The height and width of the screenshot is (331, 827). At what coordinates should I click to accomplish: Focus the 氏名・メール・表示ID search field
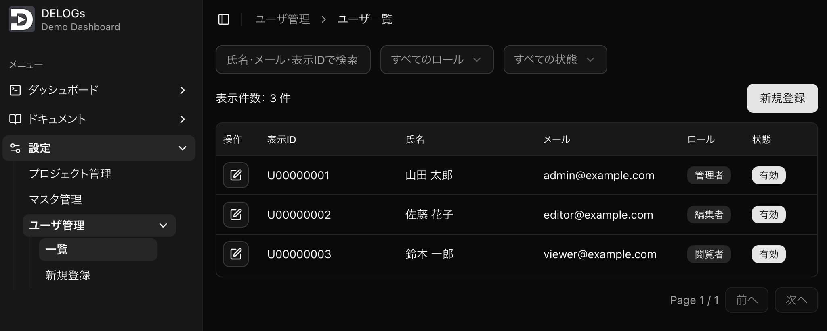pyautogui.click(x=293, y=60)
